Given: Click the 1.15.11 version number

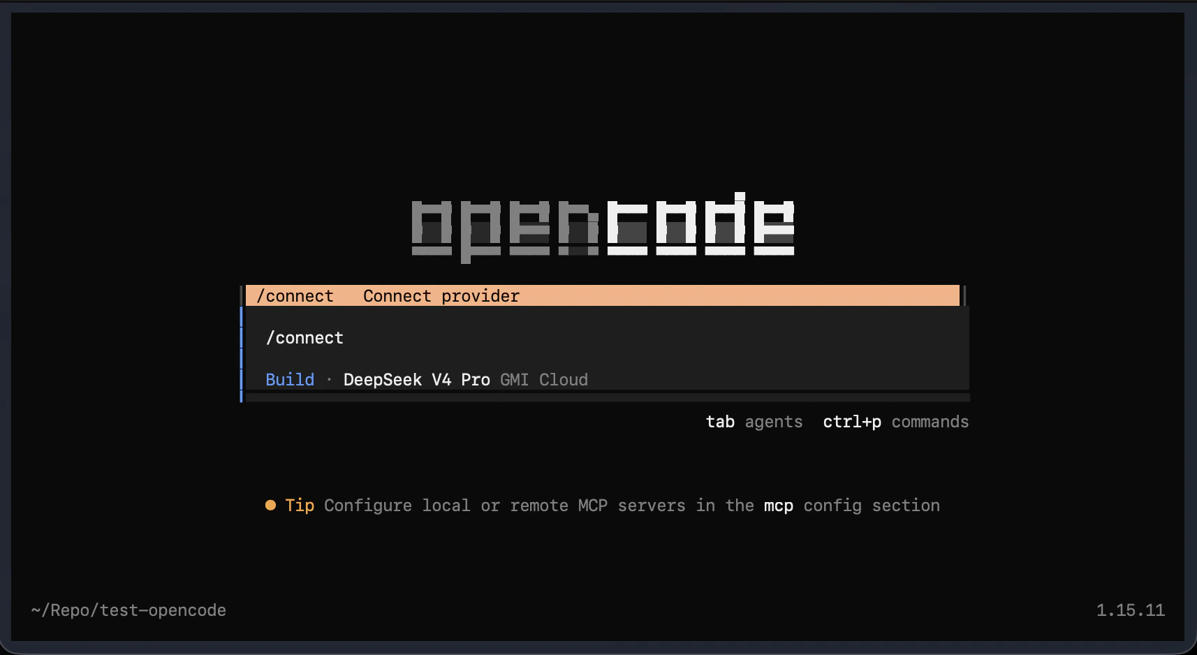Looking at the screenshot, I should 1130,610.
